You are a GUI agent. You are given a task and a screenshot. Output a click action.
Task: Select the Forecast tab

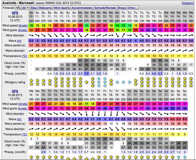(x=9, y=8)
